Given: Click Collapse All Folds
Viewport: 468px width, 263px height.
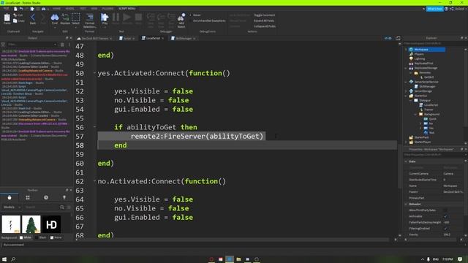Looking at the screenshot, I should pyautogui.click(x=265, y=26).
